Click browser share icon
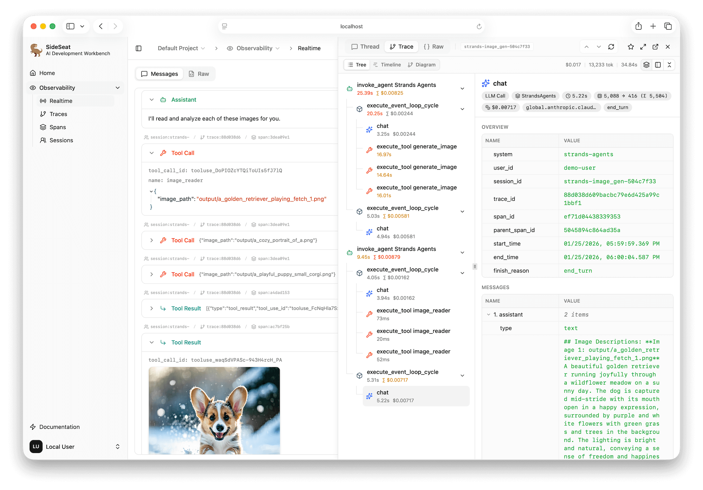The height and width of the screenshot is (490, 703). click(638, 26)
